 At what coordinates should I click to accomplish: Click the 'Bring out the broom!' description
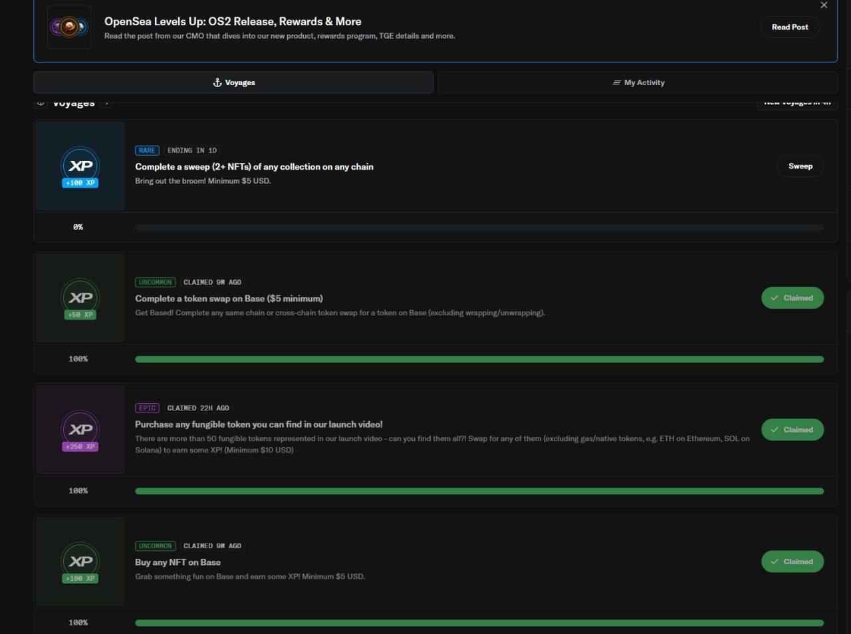click(x=203, y=181)
